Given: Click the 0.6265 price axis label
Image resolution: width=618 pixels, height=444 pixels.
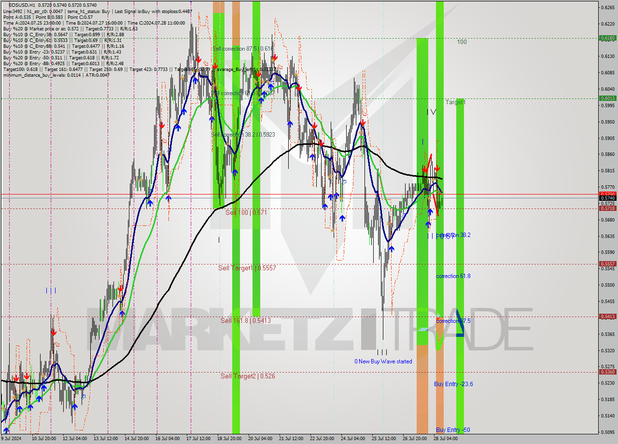Looking at the screenshot, I should (x=608, y=7).
